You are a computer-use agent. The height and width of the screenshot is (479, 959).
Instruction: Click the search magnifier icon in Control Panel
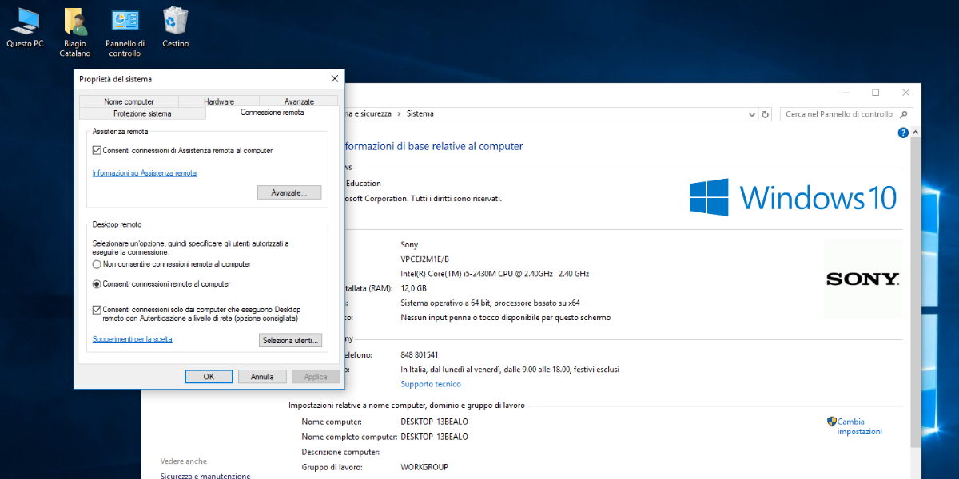click(904, 114)
